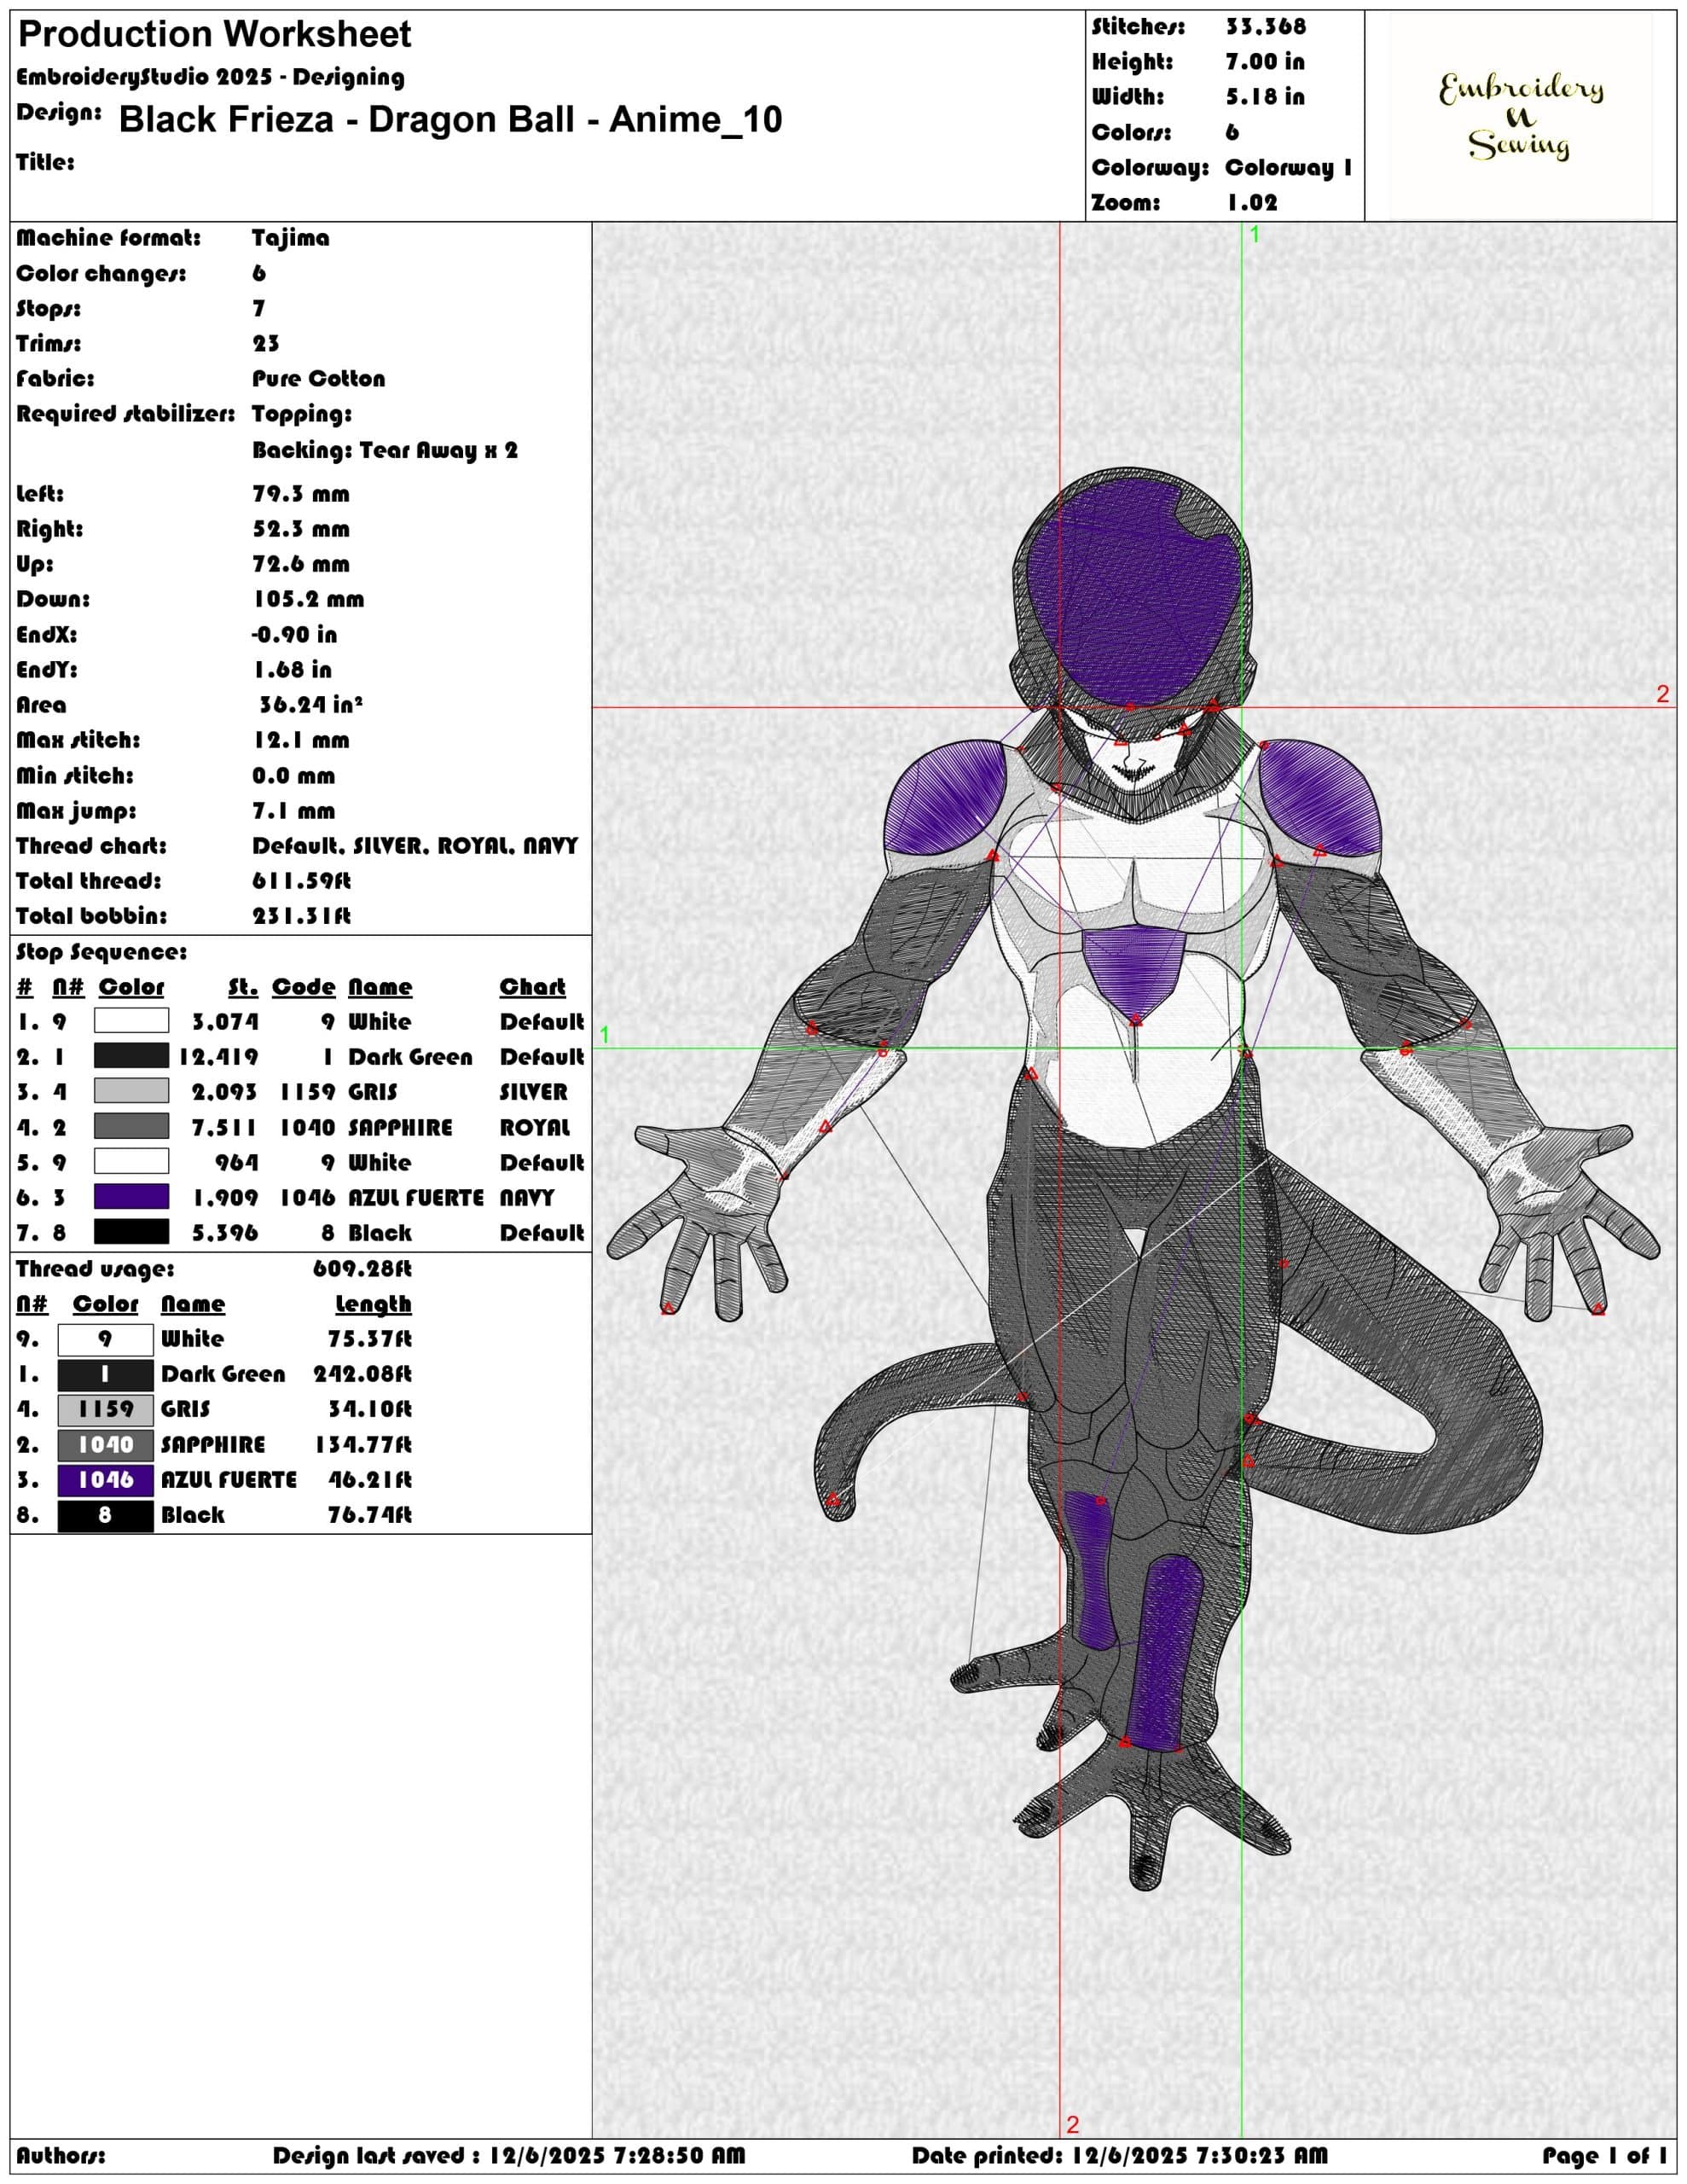The width and height of the screenshot is (1687, 2184).
Task: Click the Zoom value 1.02
Action: click(x=1252, y=203)
